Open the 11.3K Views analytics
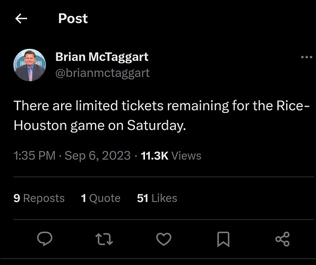316x265 pixels. pos(171,156)
